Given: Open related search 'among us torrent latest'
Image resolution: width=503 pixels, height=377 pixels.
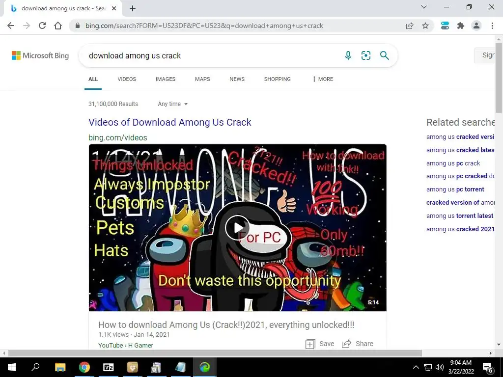Looking at the screenshot, I should coord(460,216).
